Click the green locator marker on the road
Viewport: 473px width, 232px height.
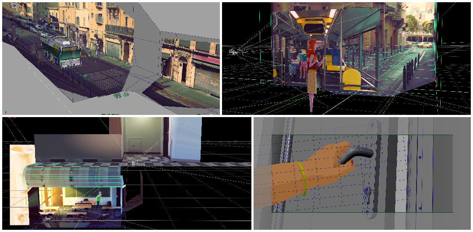117,95
